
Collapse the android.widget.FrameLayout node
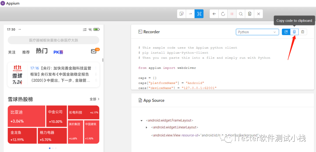click(x=142, y=121)
